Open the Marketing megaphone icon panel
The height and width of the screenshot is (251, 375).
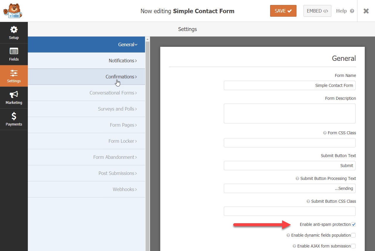14,98
